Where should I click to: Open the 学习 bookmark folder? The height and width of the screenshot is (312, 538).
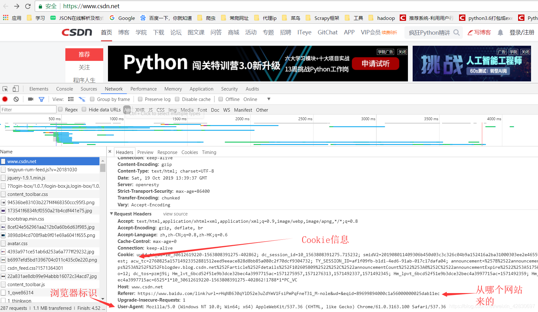pos(36,18)
